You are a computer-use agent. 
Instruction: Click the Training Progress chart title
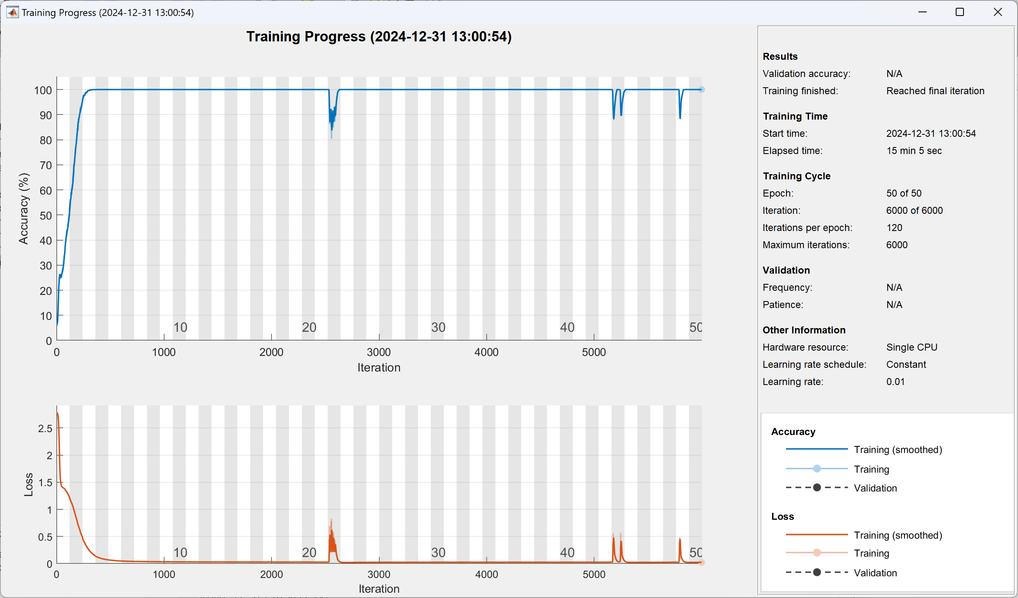coord(379,36)
